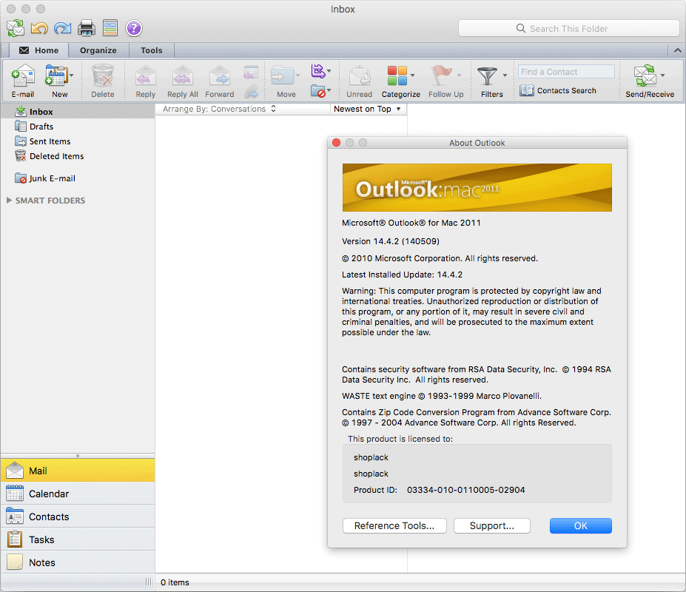The width and height of the screenshot is (686, 592).
Task: Click the Redo arrow icon
Action: pos(63,28)
